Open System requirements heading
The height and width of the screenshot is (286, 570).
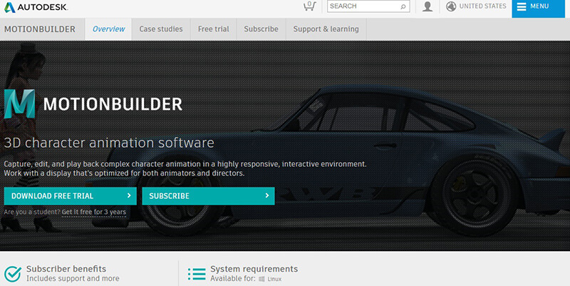(x=254, y=269)
